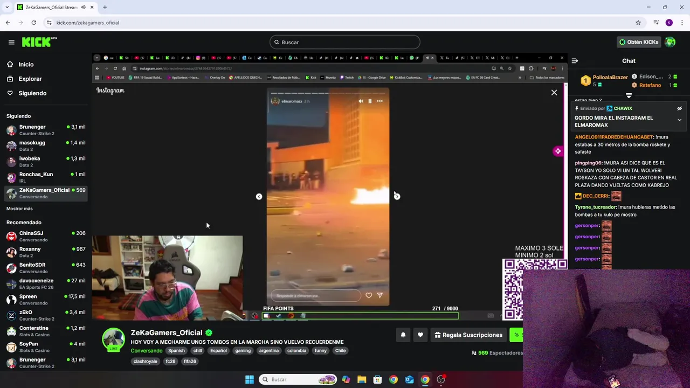Click the Obtén KICKs button
Screen dimensions: 690x388
coord(639,42)
